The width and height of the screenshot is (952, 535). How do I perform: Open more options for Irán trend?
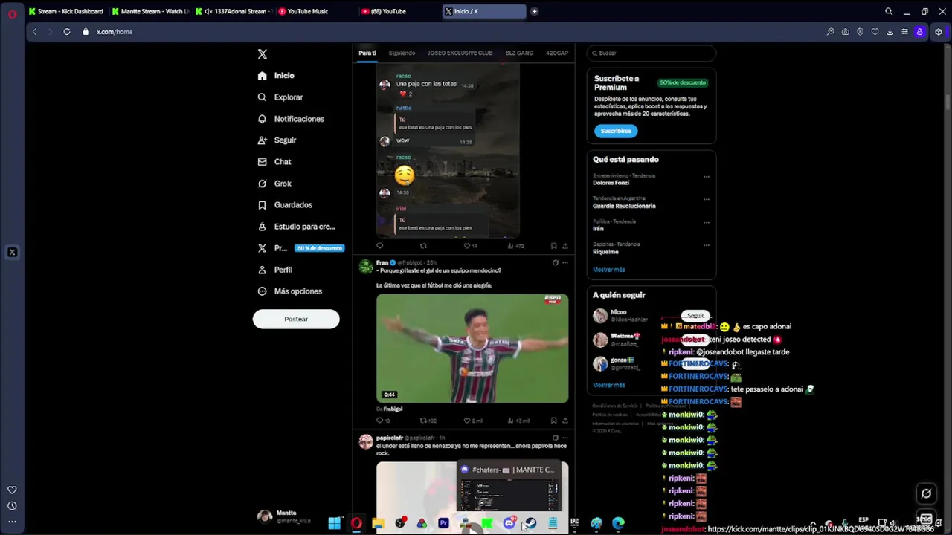point(707,221)
